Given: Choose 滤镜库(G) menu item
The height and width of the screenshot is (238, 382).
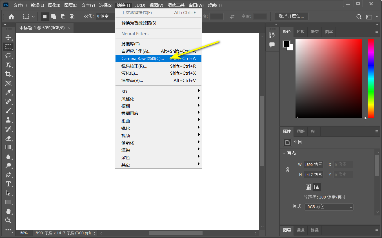Looking at the screenshot, I should click(158, 44).
